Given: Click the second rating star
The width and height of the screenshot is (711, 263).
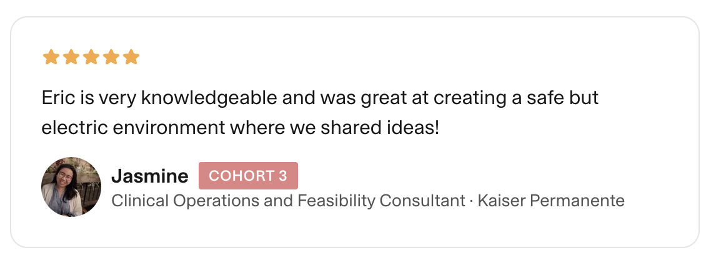Looking at the screenshot, I should click(71, 58).
